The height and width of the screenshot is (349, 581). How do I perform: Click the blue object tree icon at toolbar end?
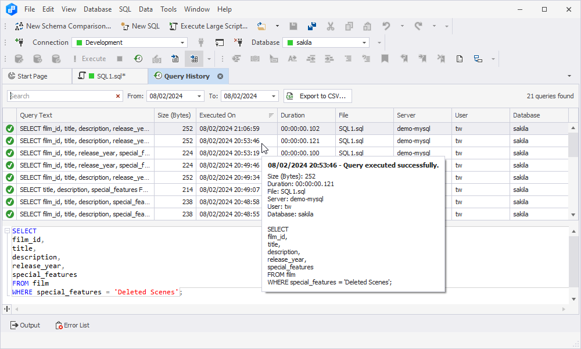point(478,59)
